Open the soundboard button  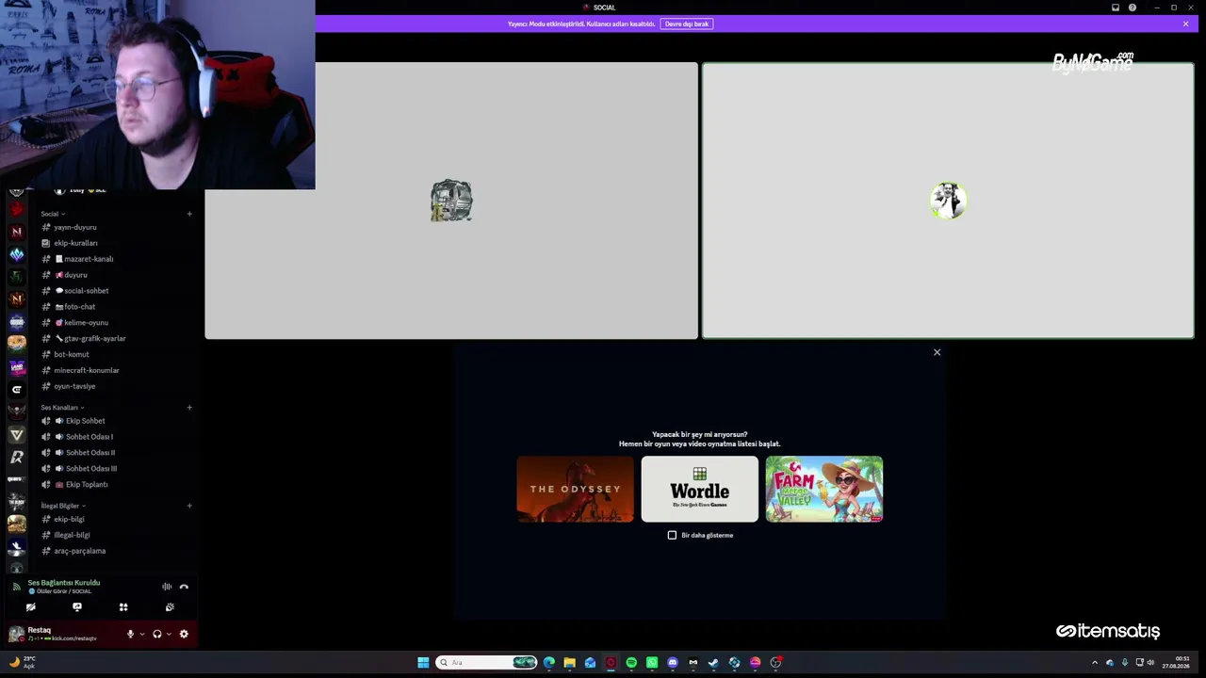[170, 607]
